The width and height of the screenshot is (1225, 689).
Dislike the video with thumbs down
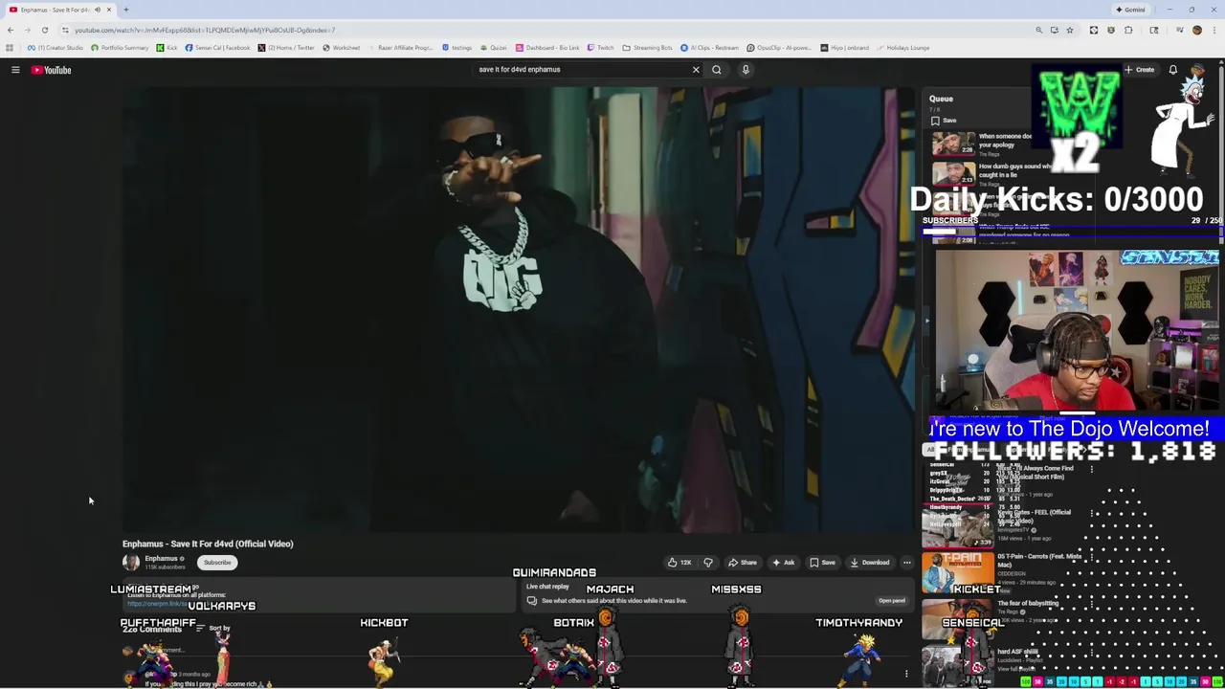[x=708, y=563]
